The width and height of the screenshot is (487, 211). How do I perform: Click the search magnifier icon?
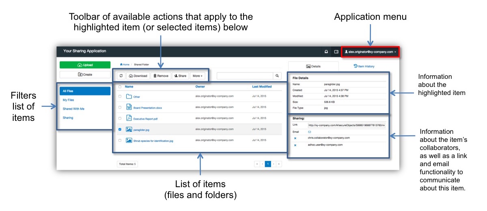(x=277, y=76)
